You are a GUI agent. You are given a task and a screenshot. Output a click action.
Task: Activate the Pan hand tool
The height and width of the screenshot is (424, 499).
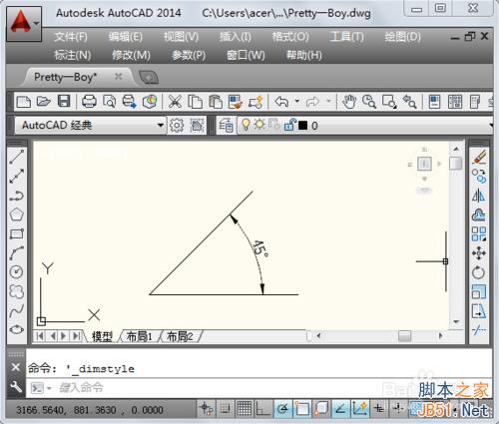click(x=349, y=102)
